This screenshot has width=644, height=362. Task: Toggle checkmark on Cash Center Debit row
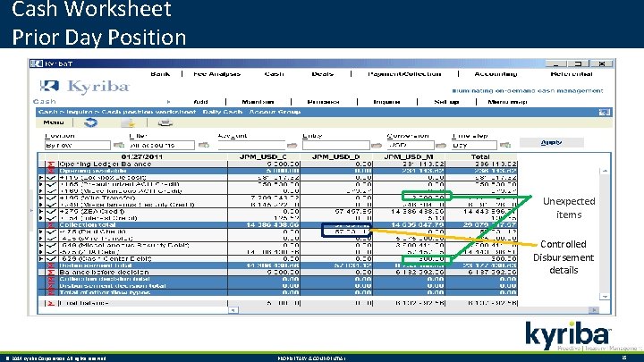(51, 258)
